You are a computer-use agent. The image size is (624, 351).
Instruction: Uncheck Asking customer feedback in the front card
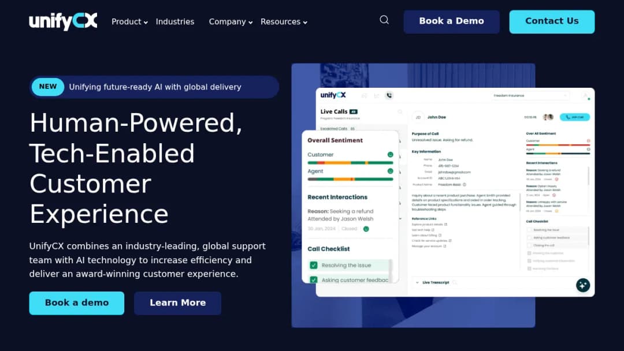(x=314, y=280)
